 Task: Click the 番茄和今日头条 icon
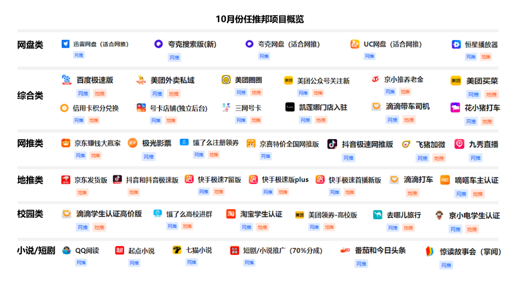click(x=345, y=250)
